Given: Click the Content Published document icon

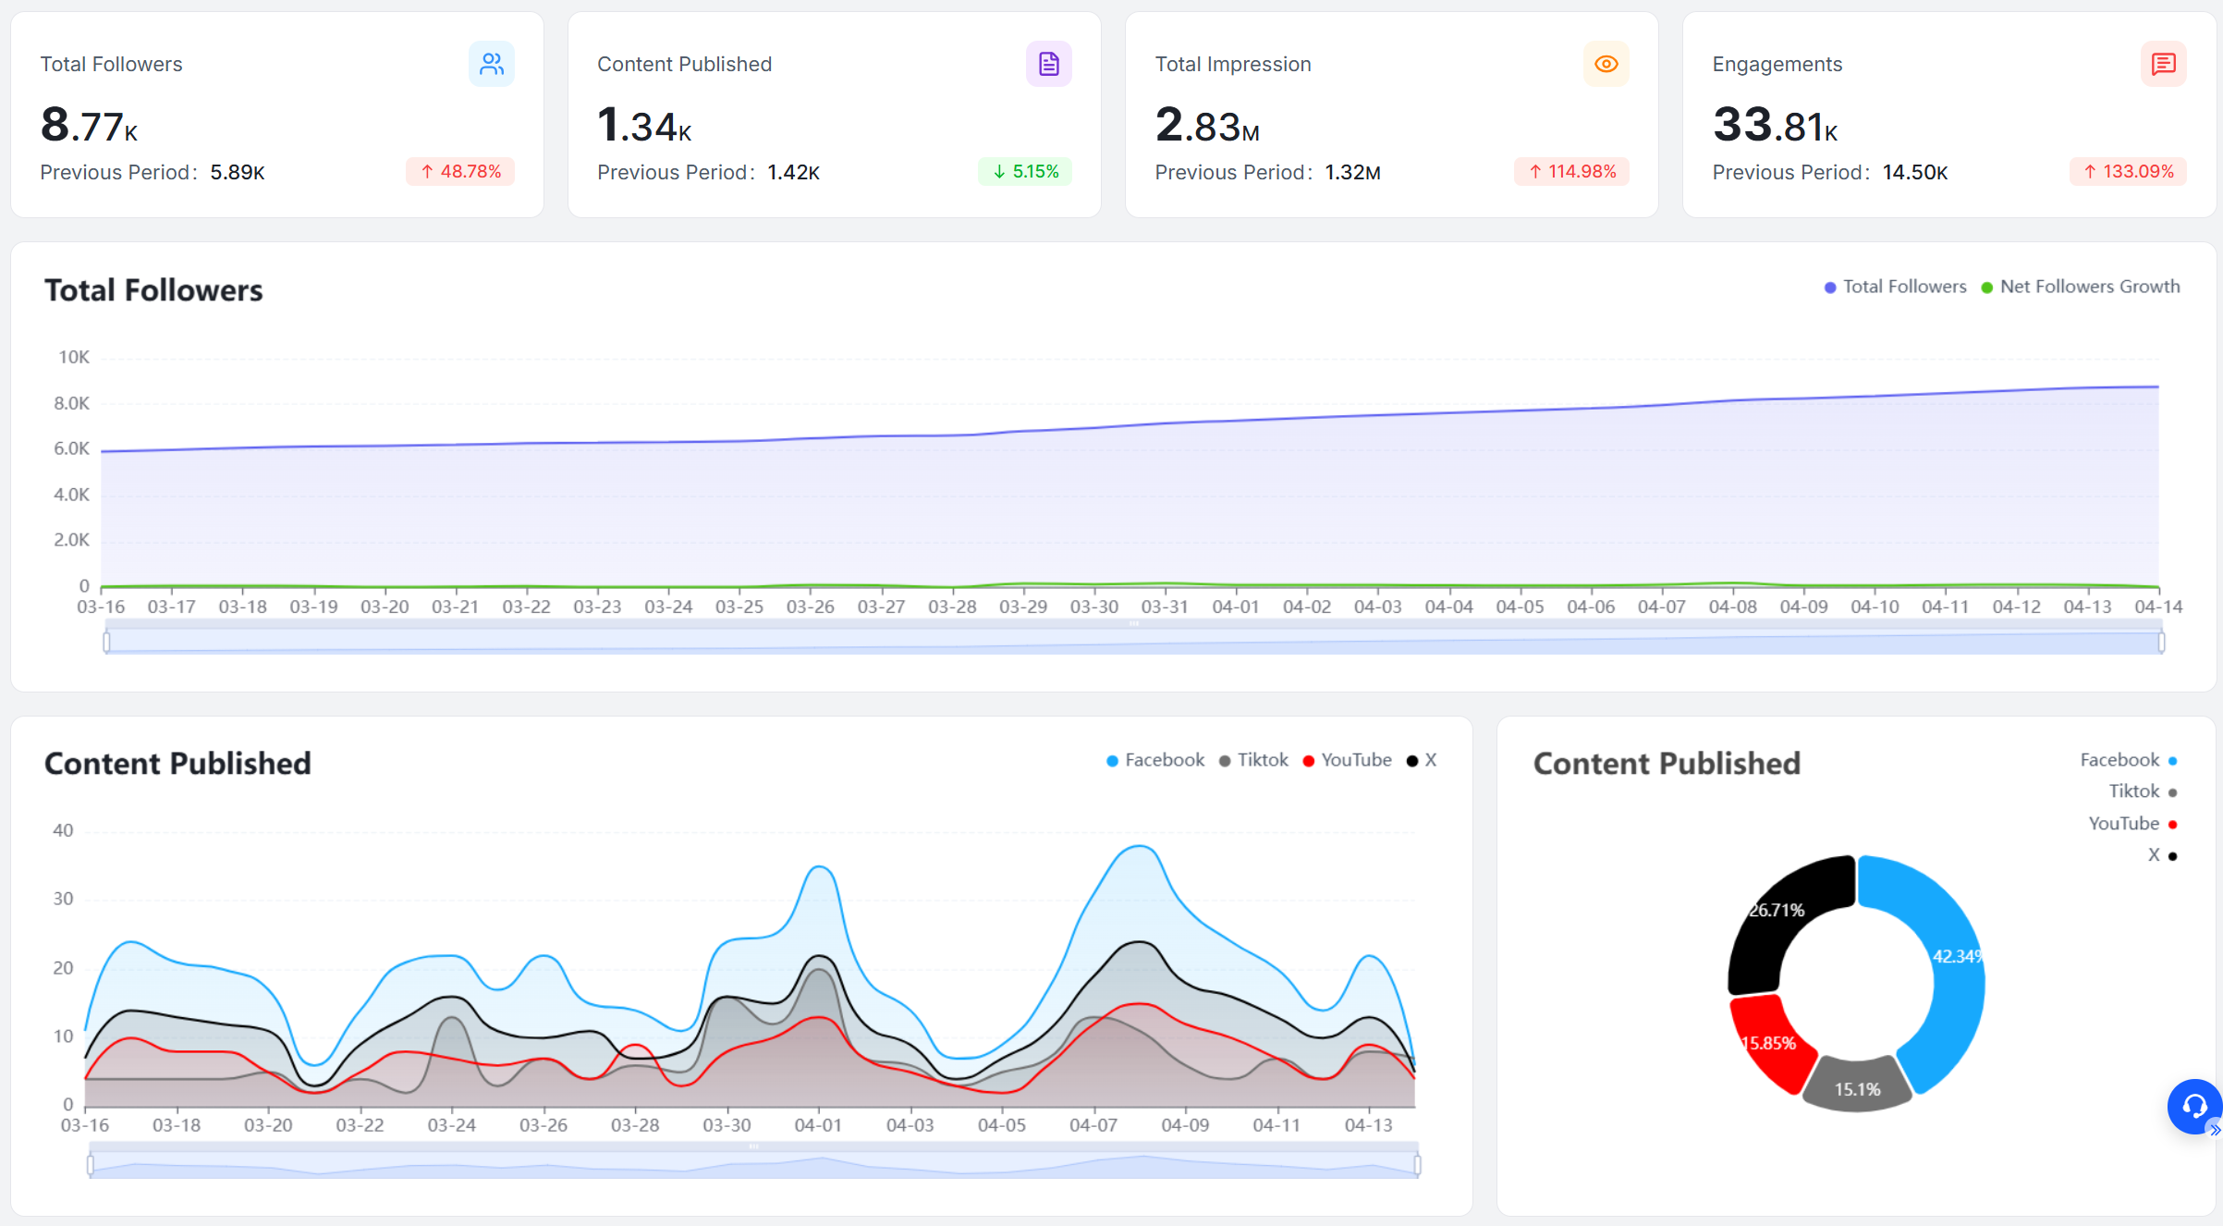Looking at the screenshot, I should 1048,64.
